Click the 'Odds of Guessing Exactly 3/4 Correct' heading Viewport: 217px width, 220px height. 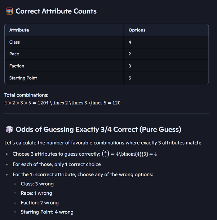pyautogui.click(x=98, y=129)
